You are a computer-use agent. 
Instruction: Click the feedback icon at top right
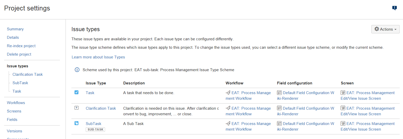point(394,8)
